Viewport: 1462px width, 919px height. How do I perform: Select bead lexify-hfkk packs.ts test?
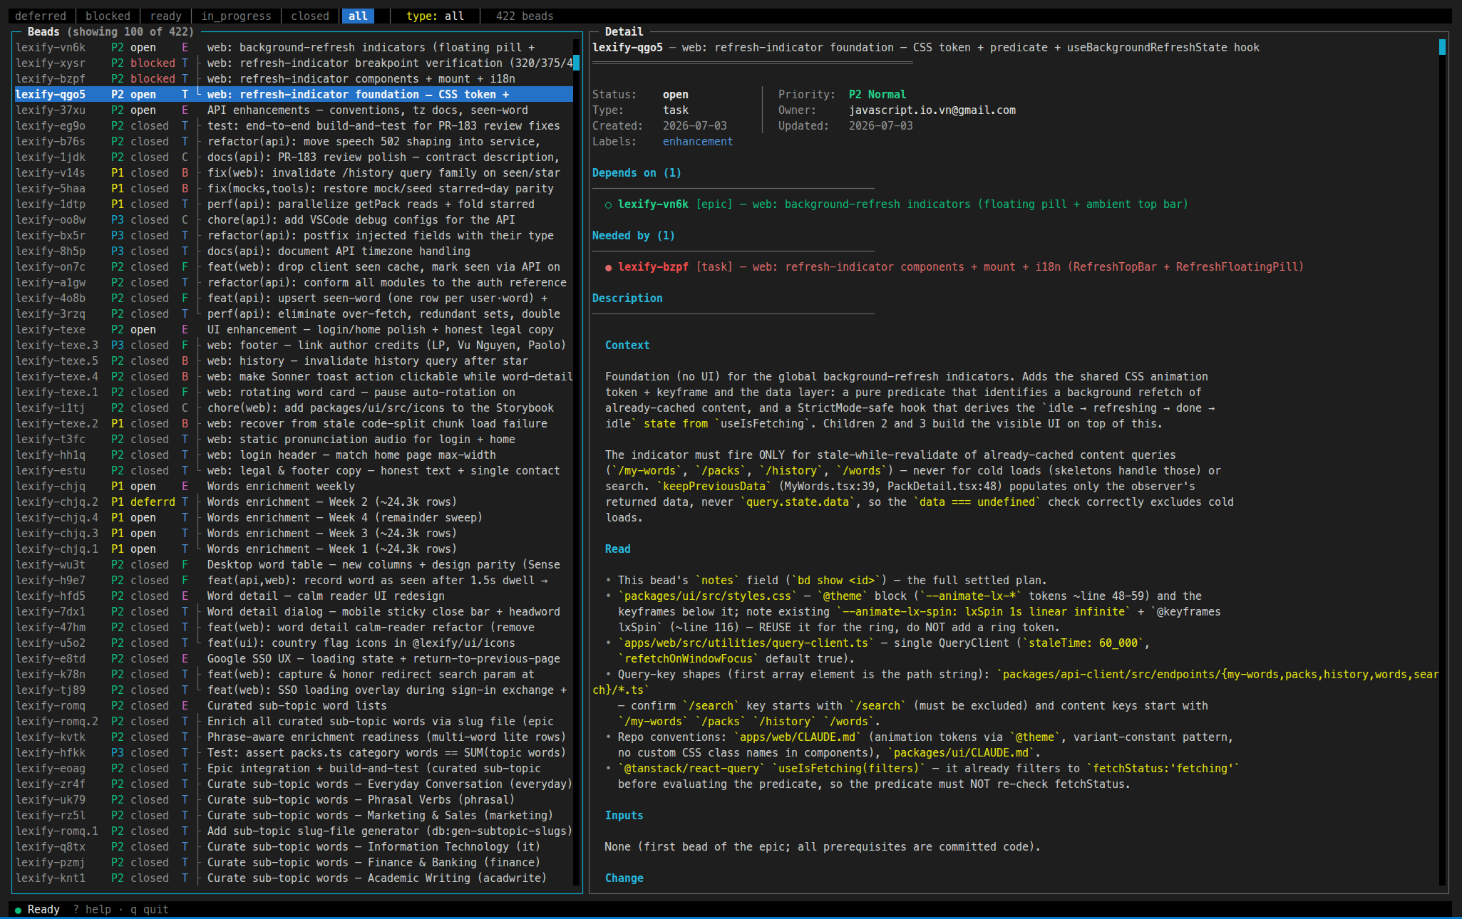coord(294,752)
